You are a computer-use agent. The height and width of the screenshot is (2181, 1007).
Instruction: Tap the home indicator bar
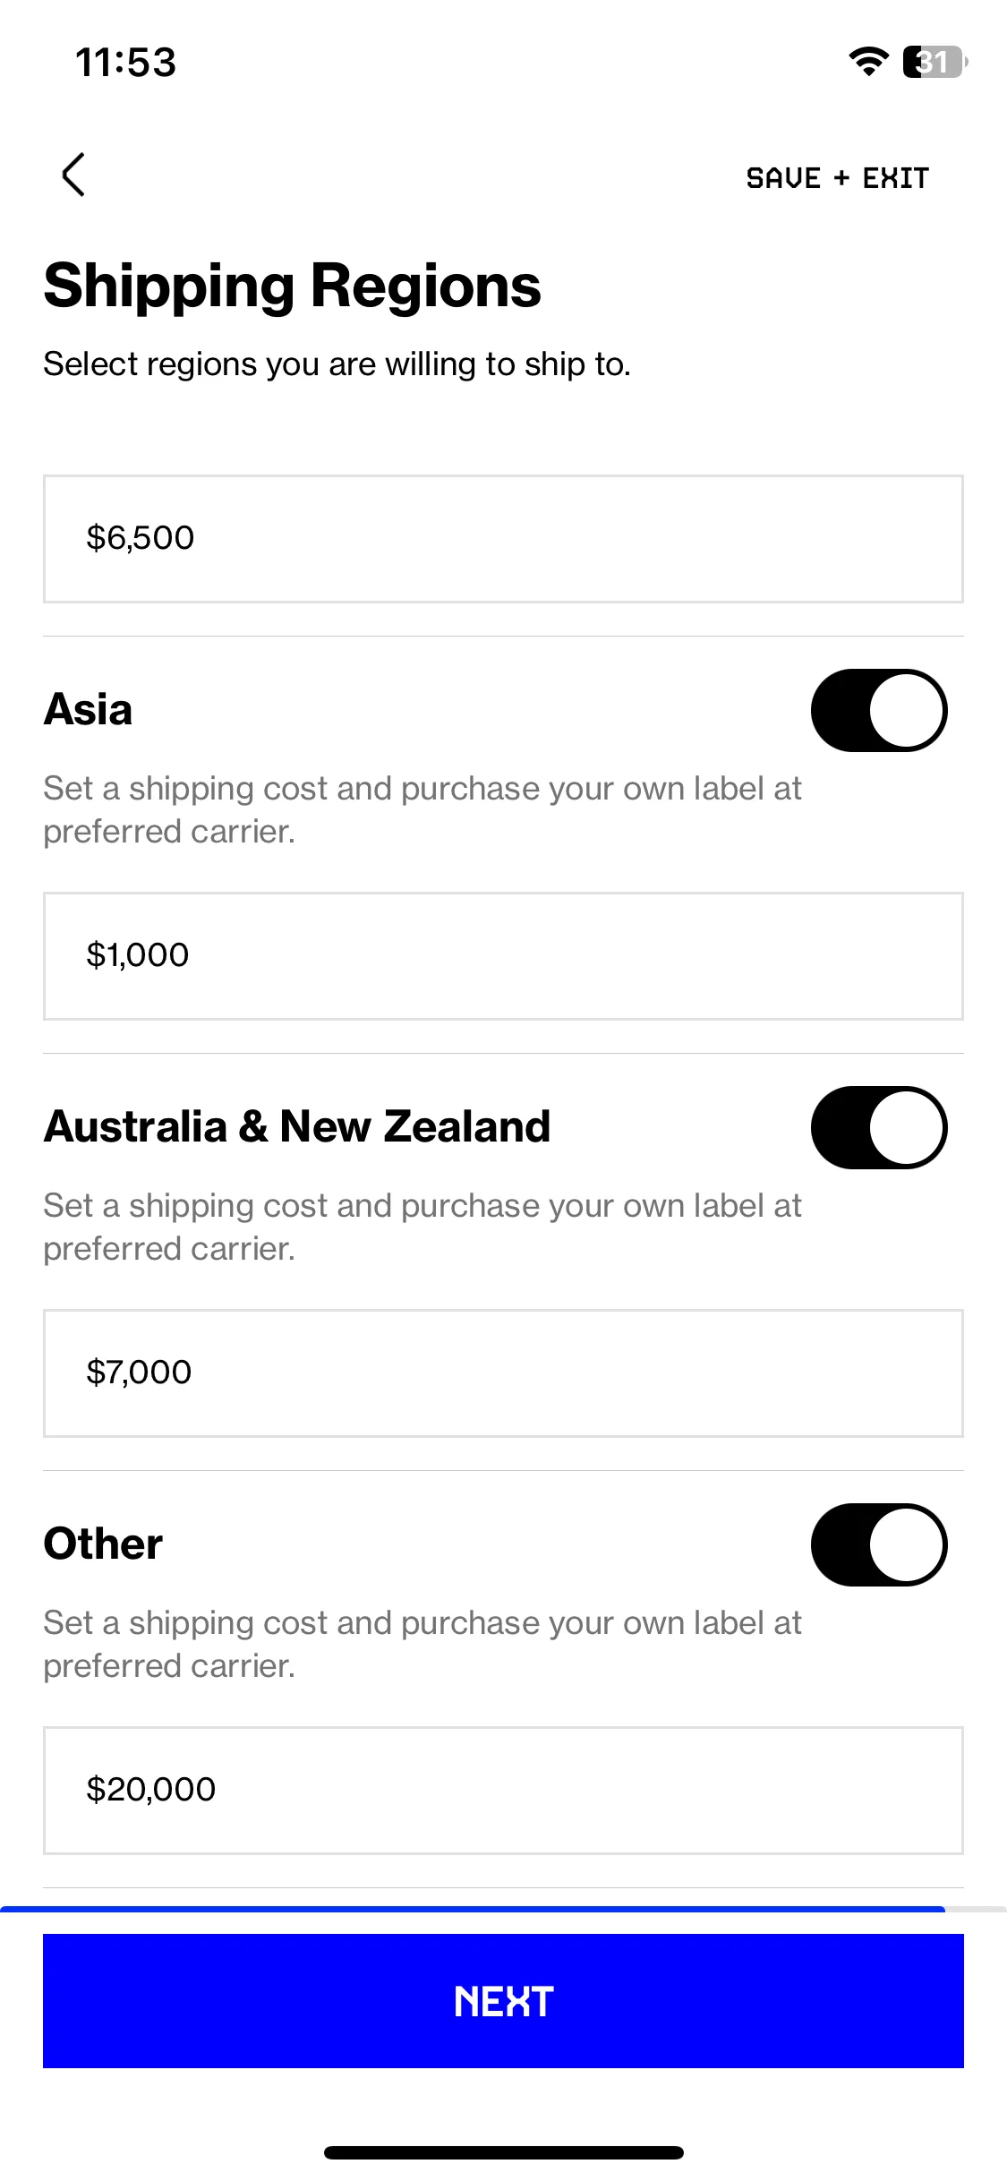pos(503,2152)
